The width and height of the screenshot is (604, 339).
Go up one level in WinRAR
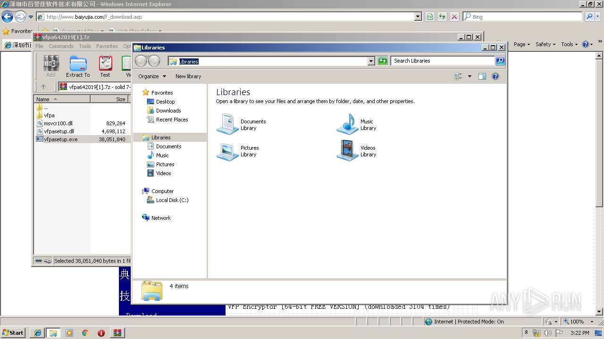[43, 87]
